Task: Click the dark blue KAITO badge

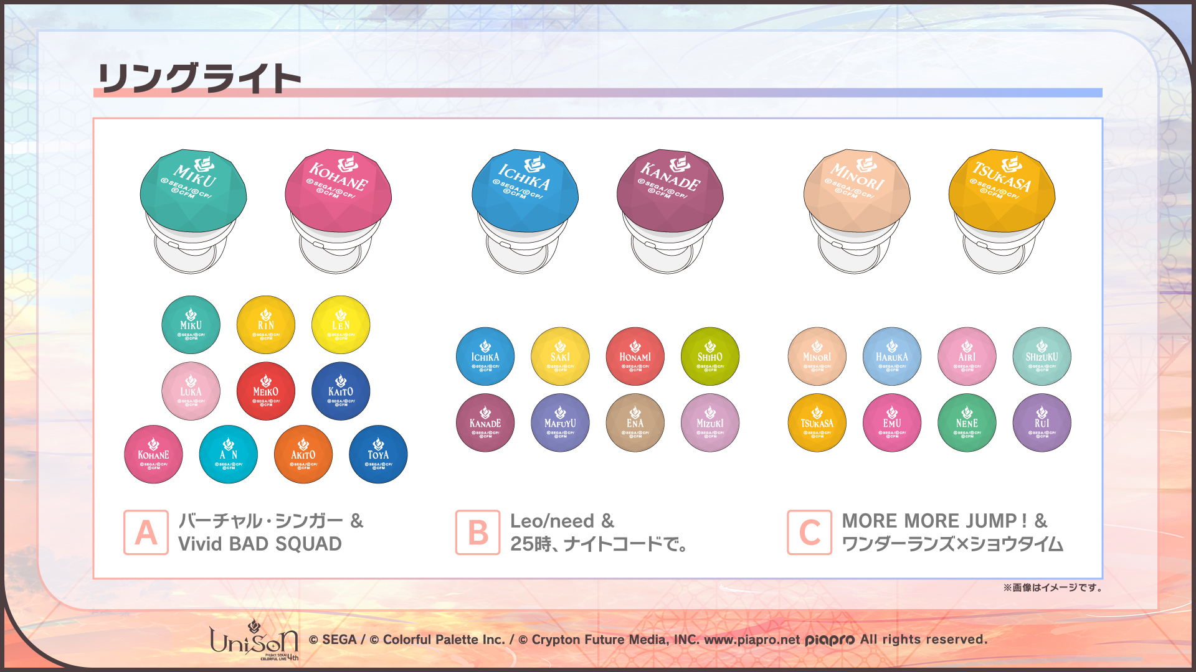Action: click(x=341, y=391)
